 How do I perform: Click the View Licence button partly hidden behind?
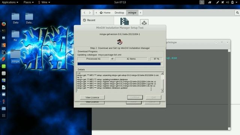tap(92, 102)
